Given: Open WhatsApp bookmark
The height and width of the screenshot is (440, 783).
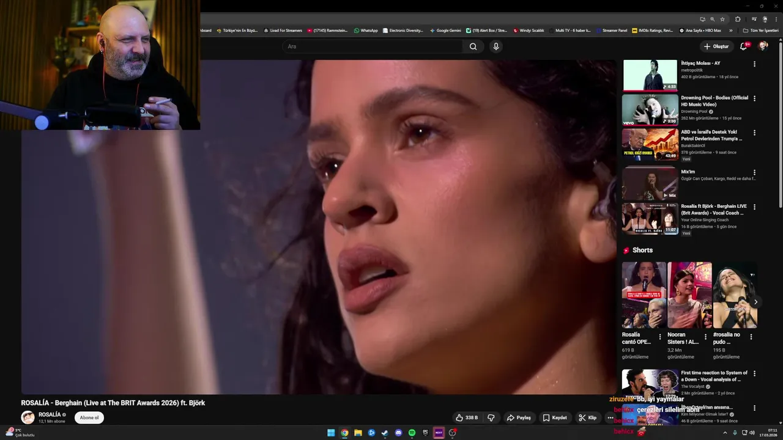Looking at the screenshot, I should pos(366,31).
